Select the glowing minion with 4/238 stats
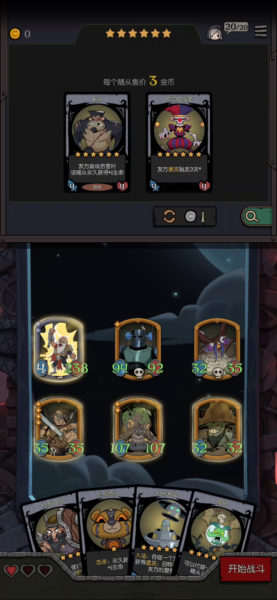The image size is (277, 600). coord(59,349)
